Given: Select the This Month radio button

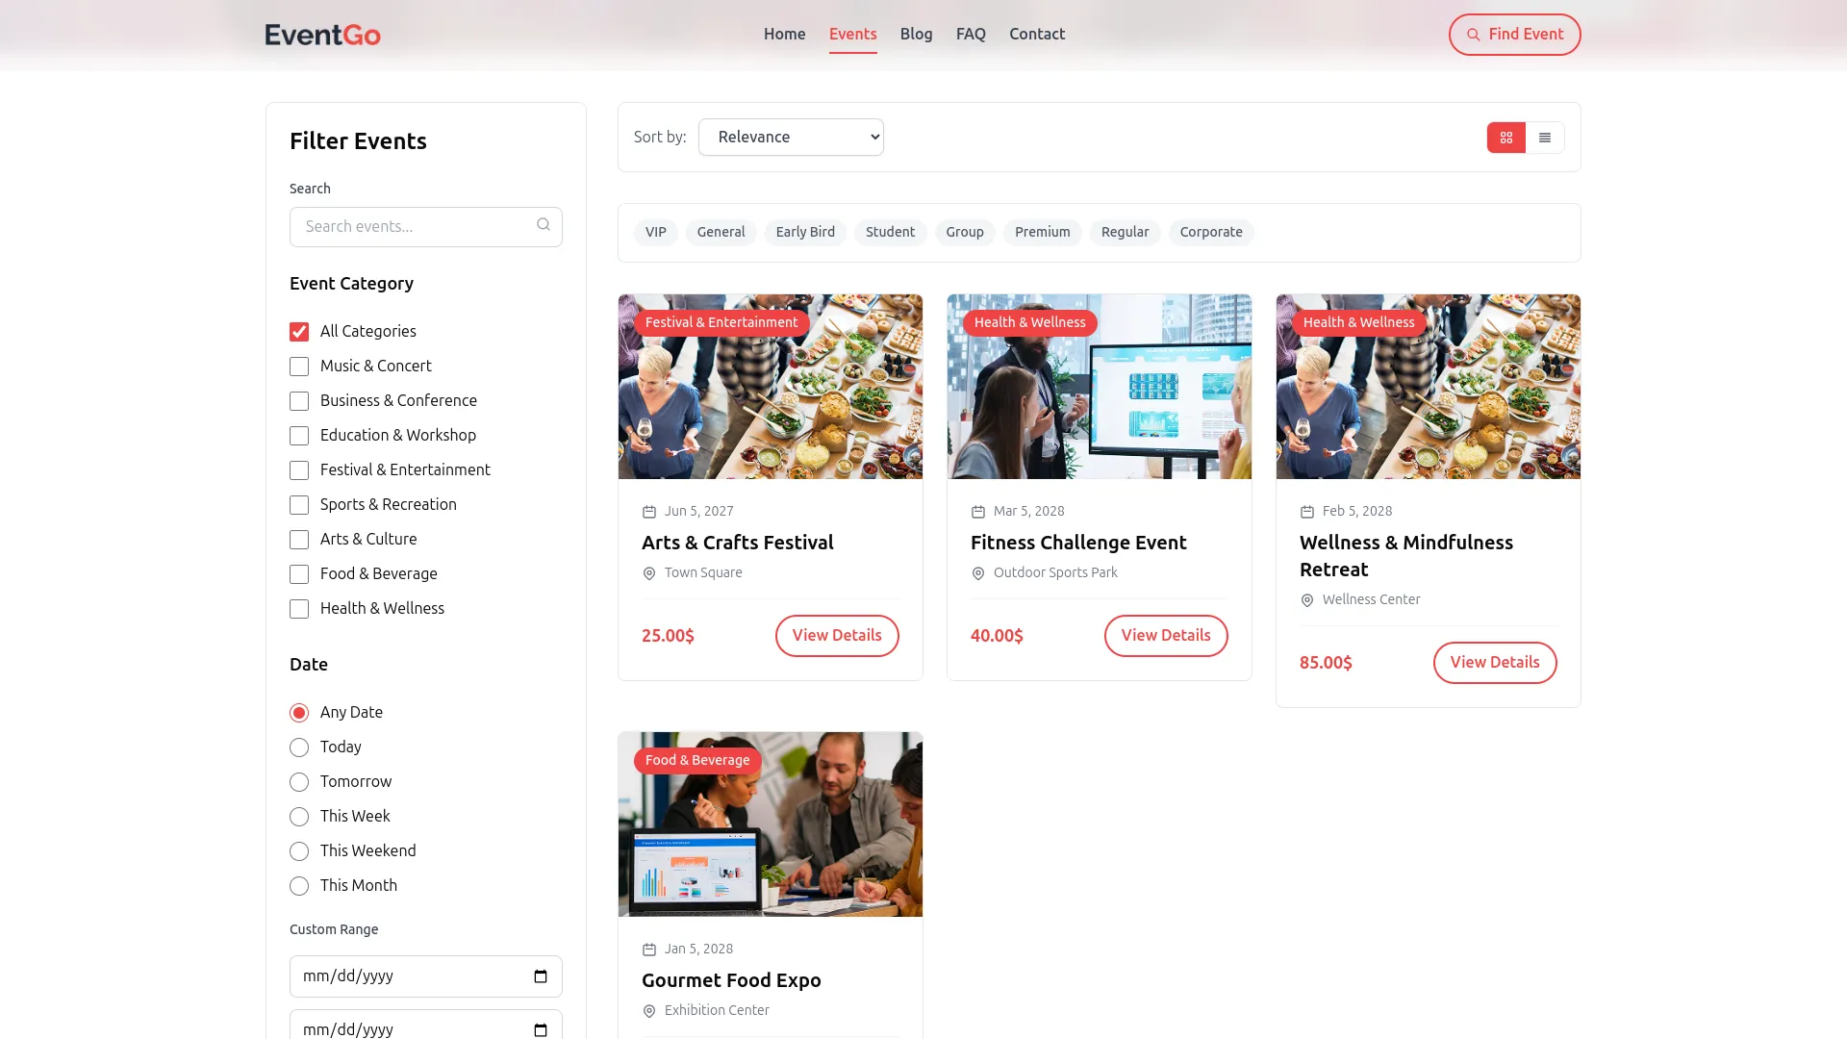Looking at the screenshot, I should tap(299, 886).
